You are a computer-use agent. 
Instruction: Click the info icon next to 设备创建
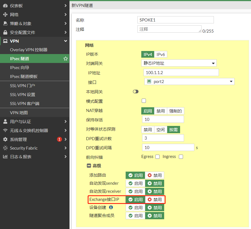pos(111,207)
